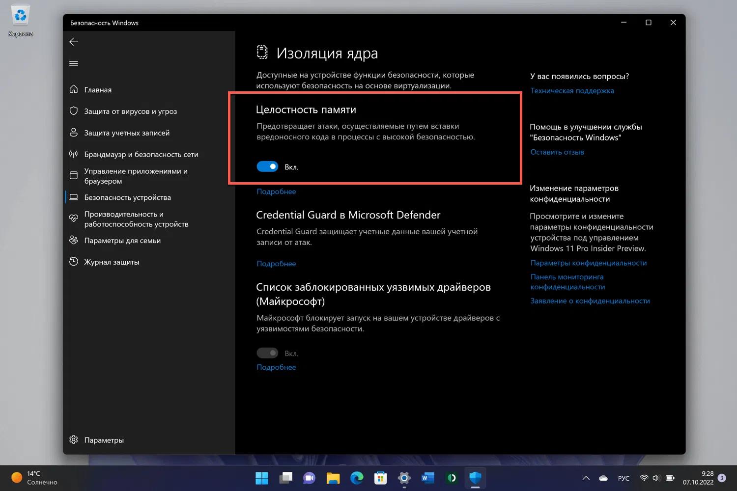Screen dimensions: 737x491
Task: Click the OneDrive cloud tray icon
Action: pyautogui.click(x=603, y=478)
